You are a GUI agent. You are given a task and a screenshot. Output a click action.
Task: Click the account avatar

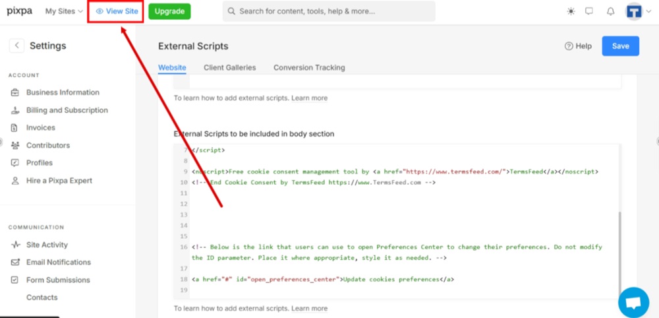[634, 11]
